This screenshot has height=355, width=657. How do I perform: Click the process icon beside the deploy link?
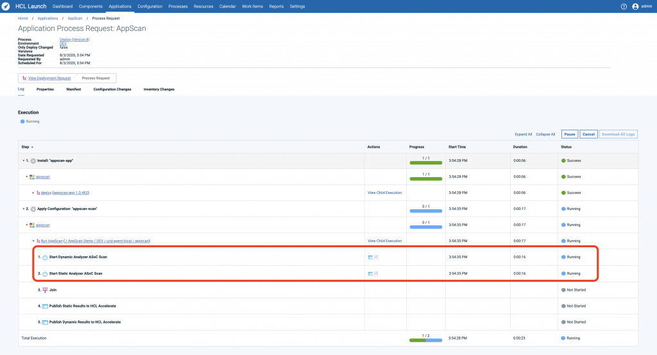38,193
